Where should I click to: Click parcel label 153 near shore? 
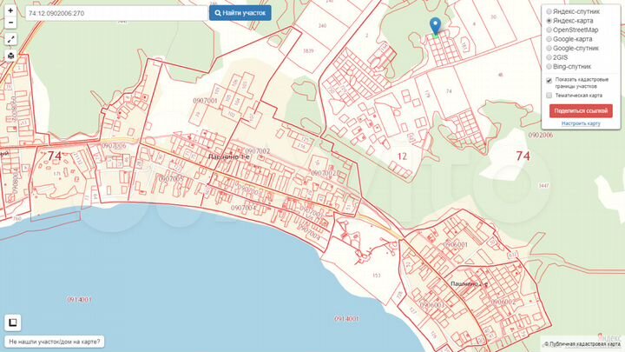(376, 276)
